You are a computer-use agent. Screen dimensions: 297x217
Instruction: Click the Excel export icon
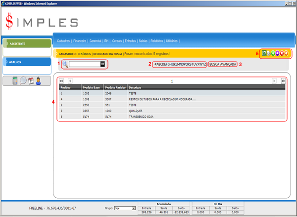(x=264, y=53)
